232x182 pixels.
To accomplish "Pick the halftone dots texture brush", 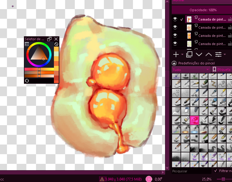I will click(204, 147).
